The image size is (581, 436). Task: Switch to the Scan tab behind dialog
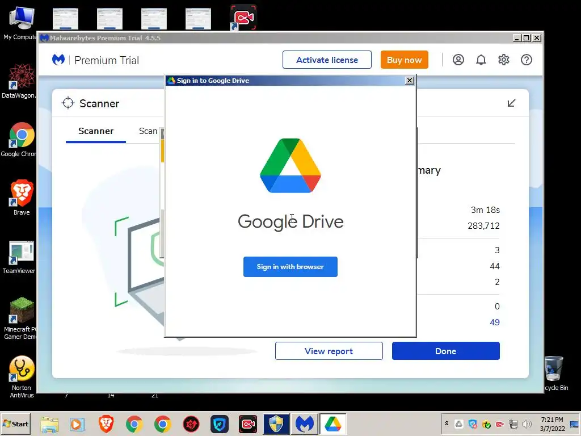point(148,131)
